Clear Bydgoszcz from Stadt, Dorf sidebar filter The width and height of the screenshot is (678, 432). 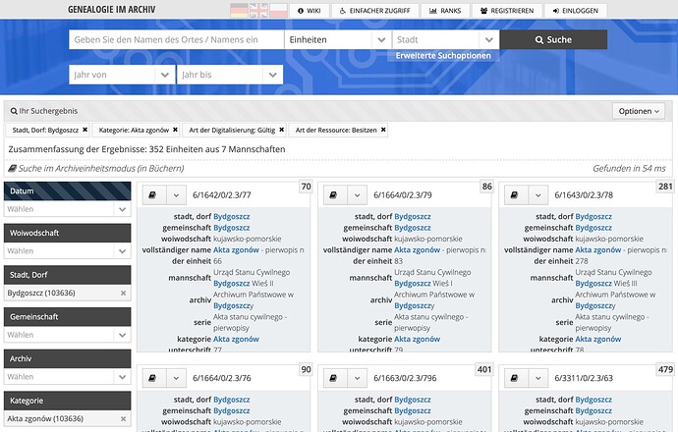(x=123, y=293)
